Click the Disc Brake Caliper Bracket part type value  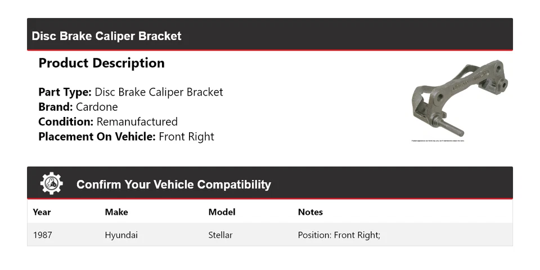click(x=159, y=92)
